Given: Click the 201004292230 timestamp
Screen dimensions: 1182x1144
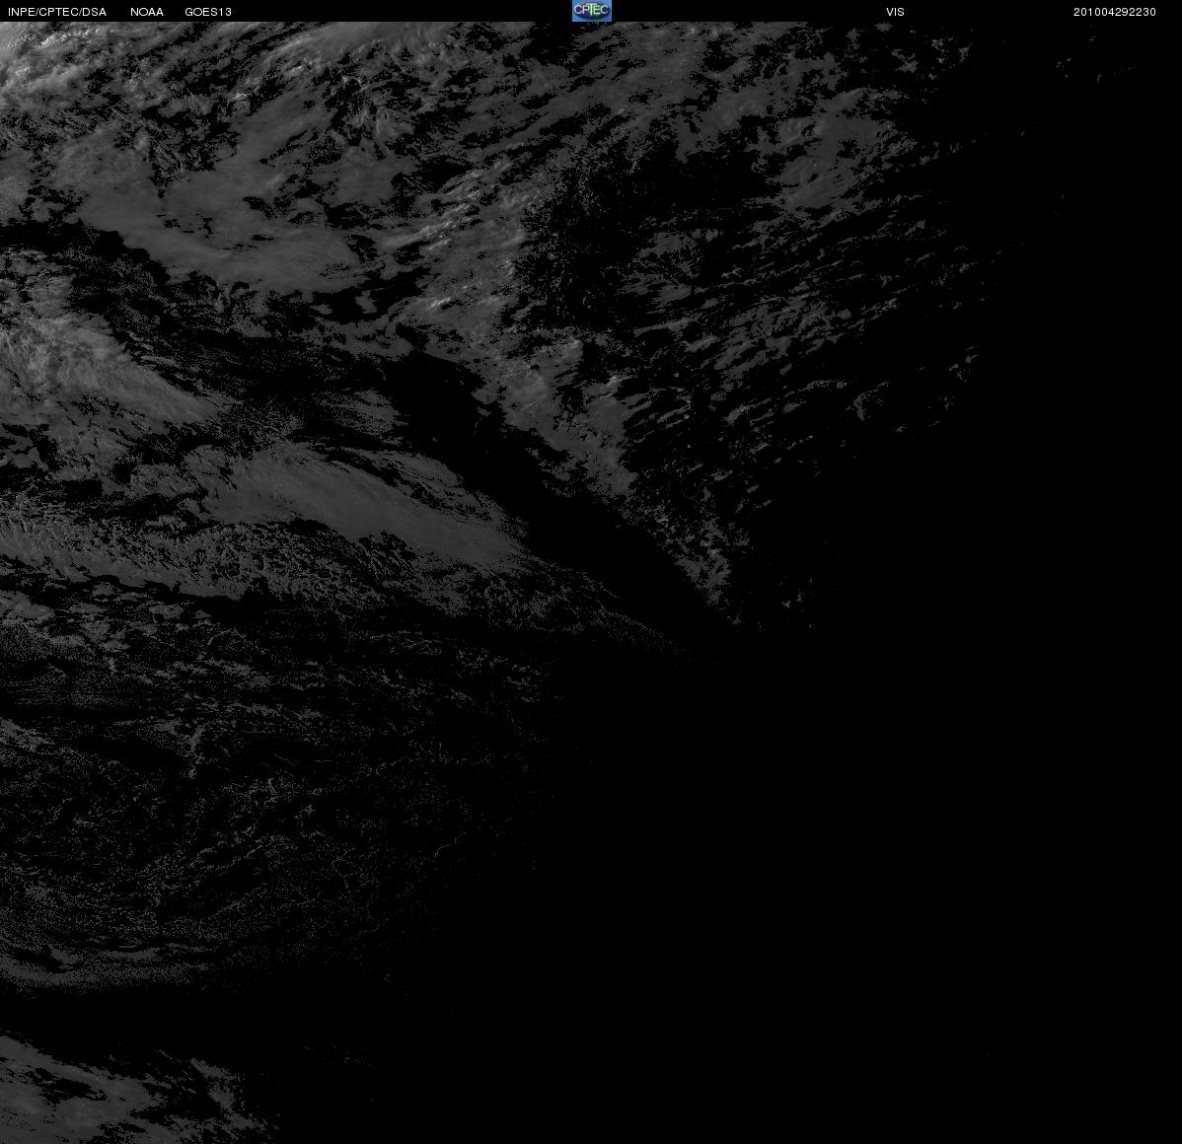Looking at the screenshot, I should click(x=1114, y=12).
